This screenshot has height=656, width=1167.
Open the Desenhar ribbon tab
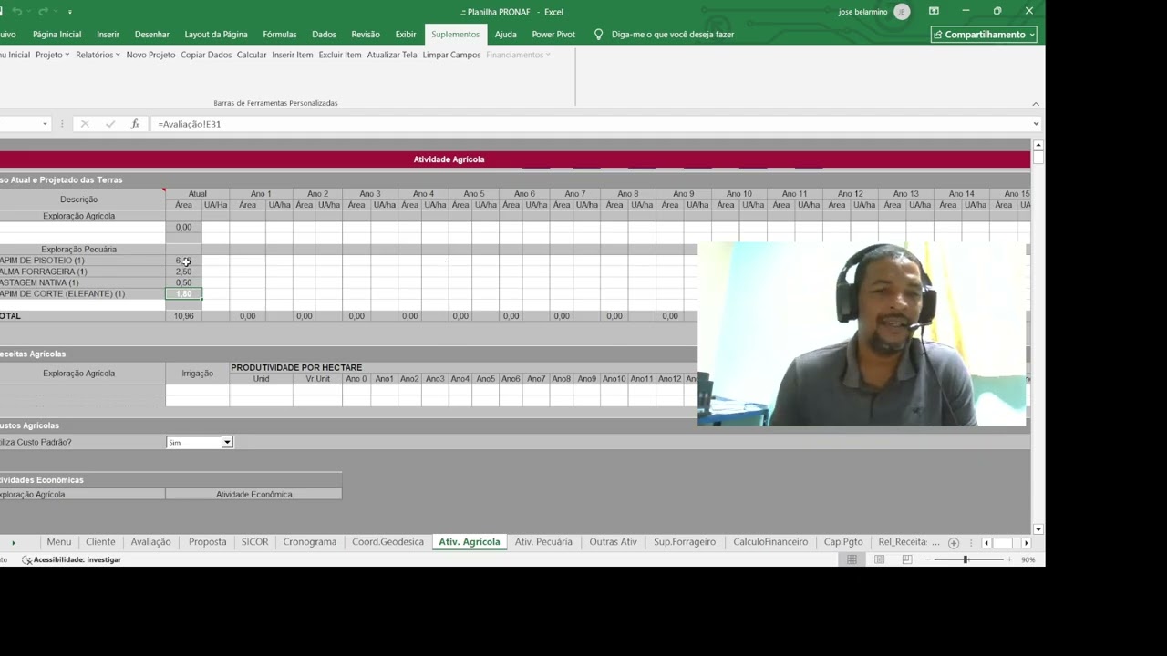point(151,35)
